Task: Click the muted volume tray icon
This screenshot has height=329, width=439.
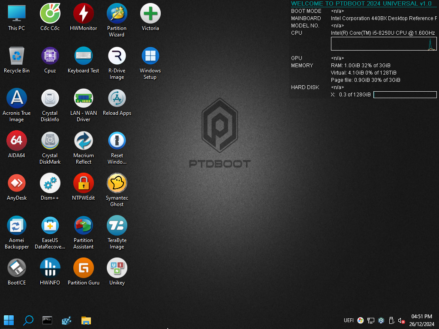Action: click(x=401, y=320)
